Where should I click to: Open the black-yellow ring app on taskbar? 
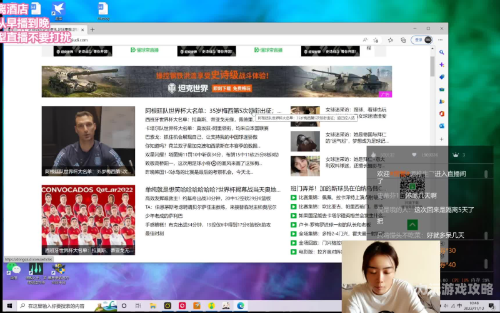pos(167,306)
